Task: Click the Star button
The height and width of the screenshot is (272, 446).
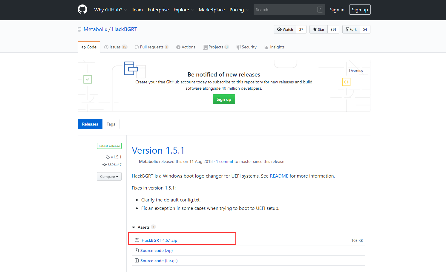Action: click(x=318, y=29)
